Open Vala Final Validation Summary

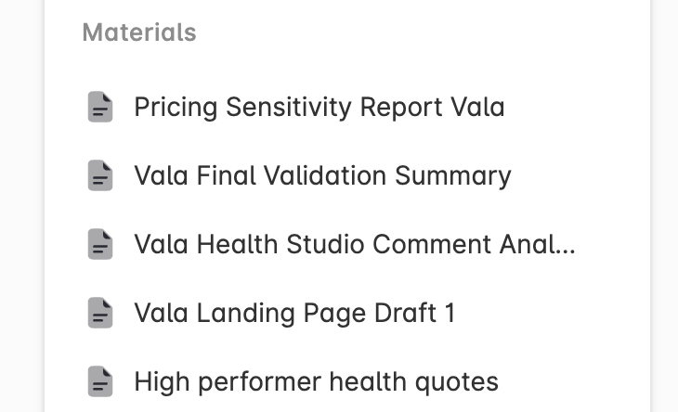tap(322, 176)
